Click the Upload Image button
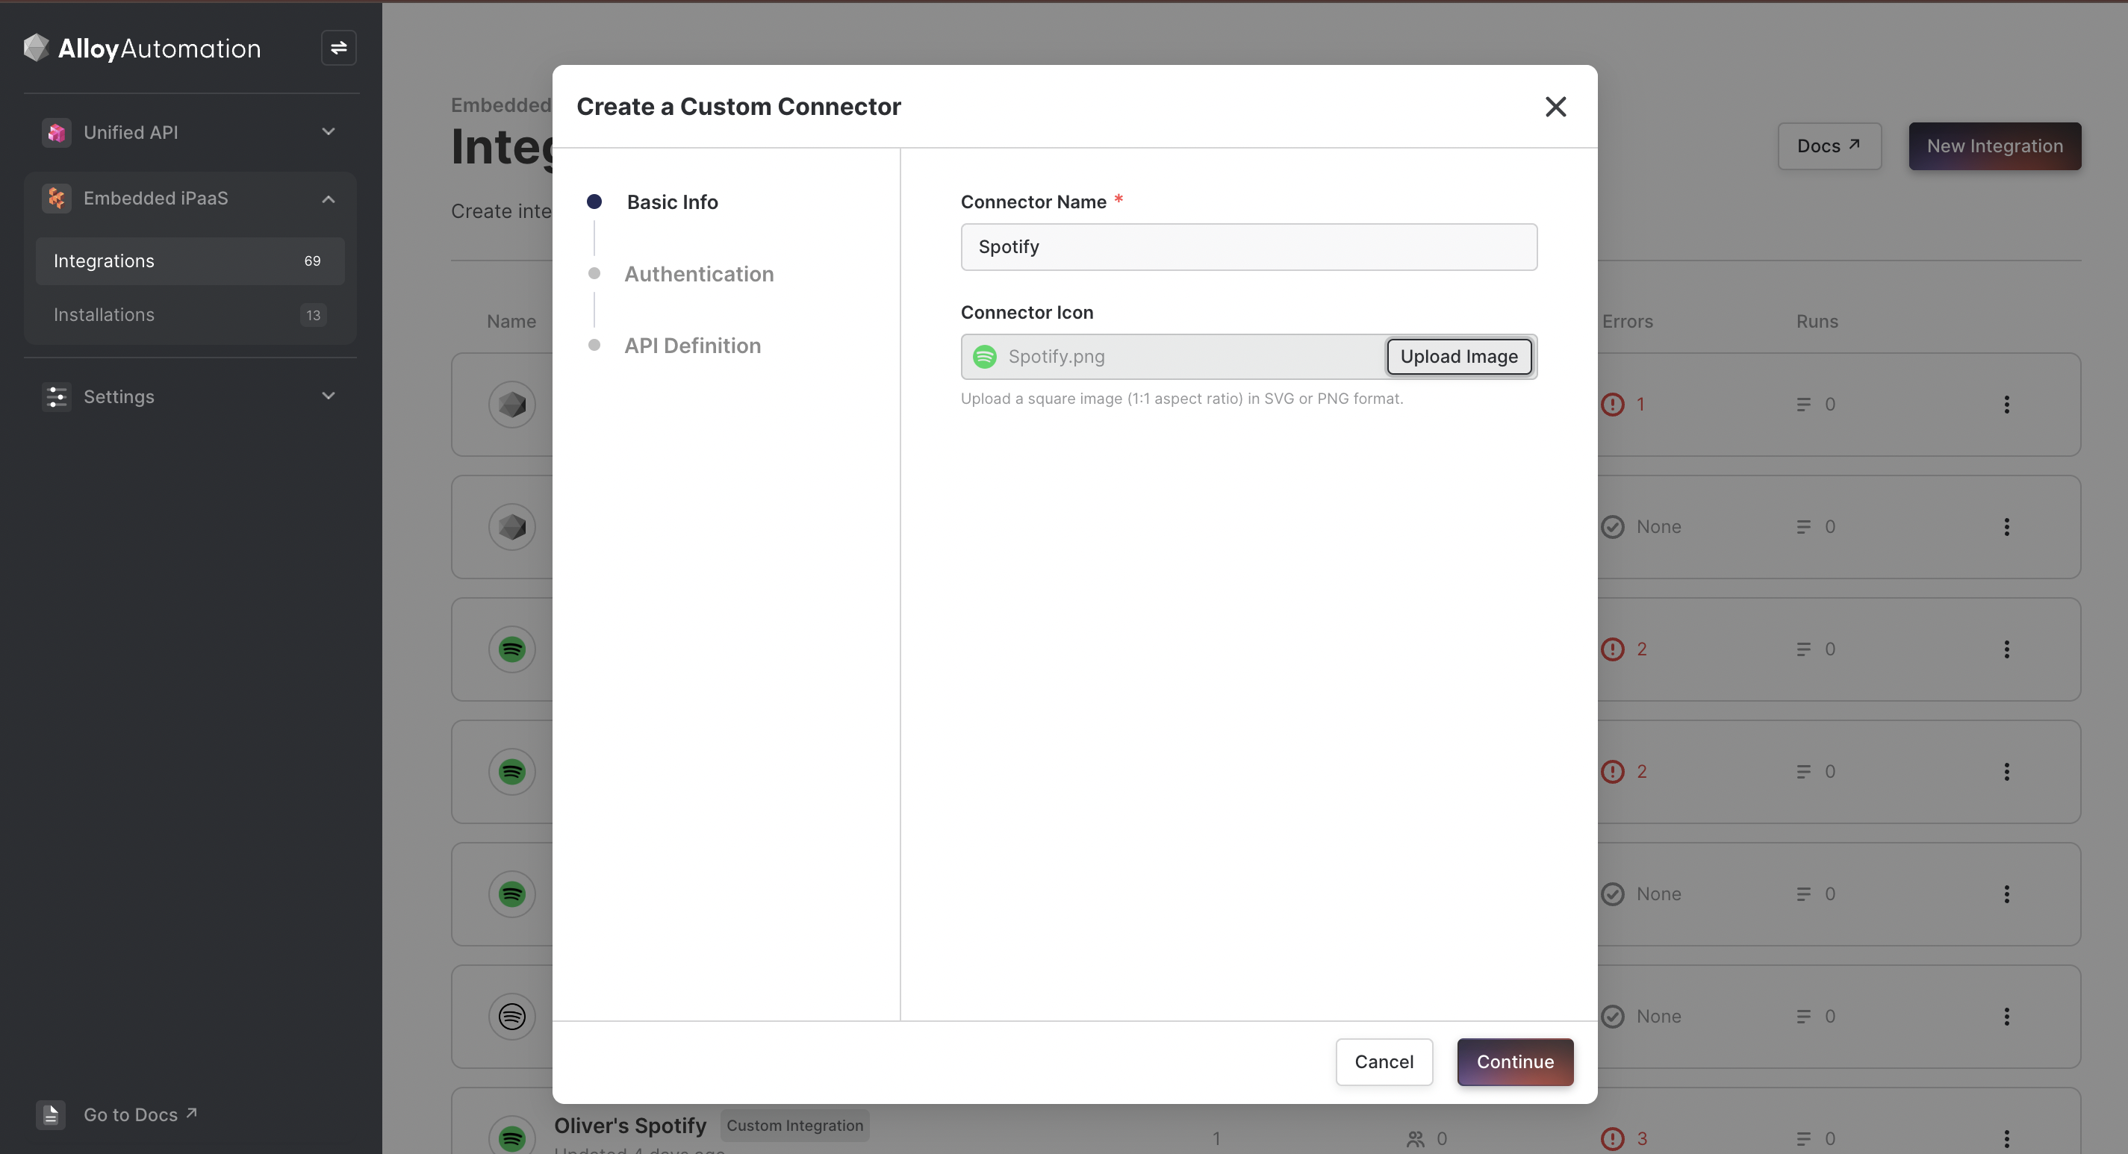Viewport: 2128px width, 1154px height. [x=1459, y=357]
